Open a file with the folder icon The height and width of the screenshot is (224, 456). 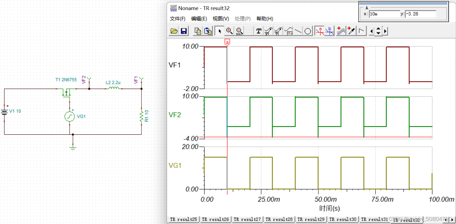(174, 31)
